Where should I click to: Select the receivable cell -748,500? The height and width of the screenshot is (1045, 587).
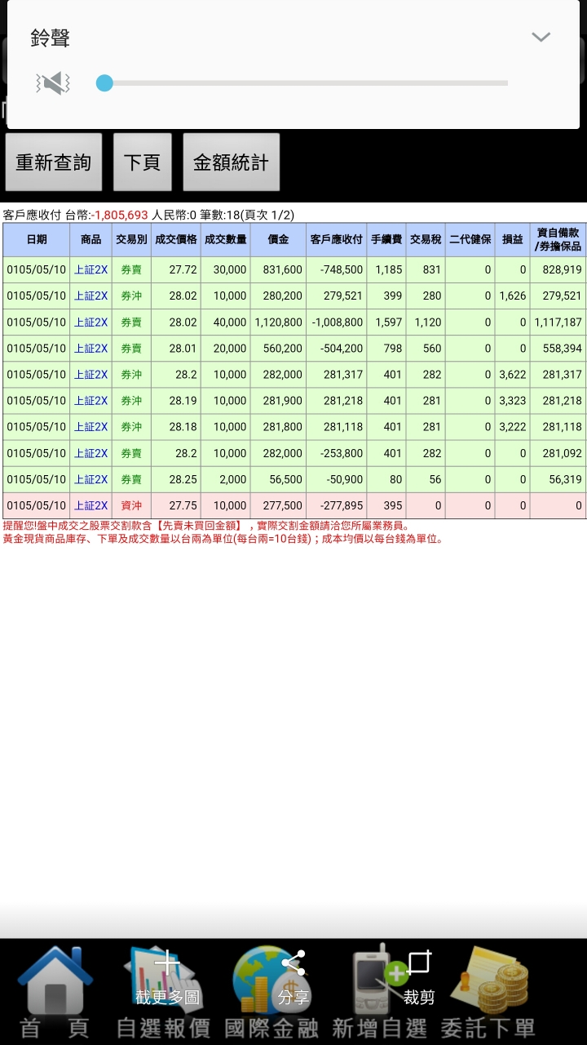pyautogui.click(x=336, y=269)
